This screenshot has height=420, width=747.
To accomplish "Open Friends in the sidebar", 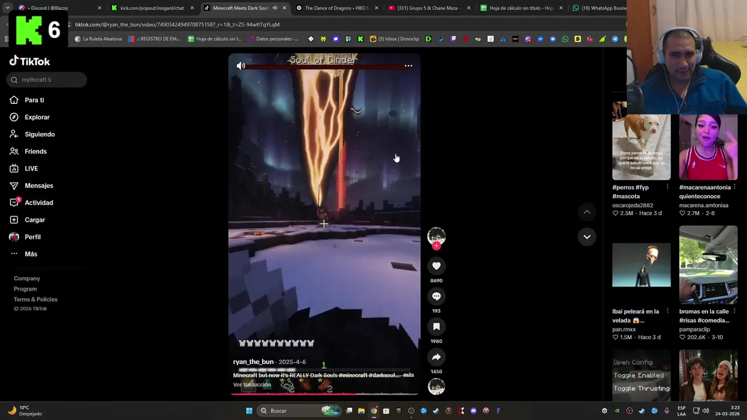I will pyautogui.click(x=36, y=152).
